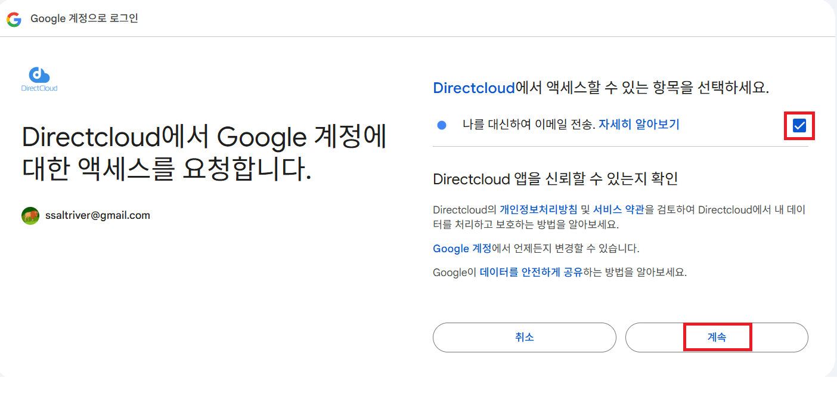Click the '나를 대신하여 이메일 전송' permission text

(x=528, y=125)
